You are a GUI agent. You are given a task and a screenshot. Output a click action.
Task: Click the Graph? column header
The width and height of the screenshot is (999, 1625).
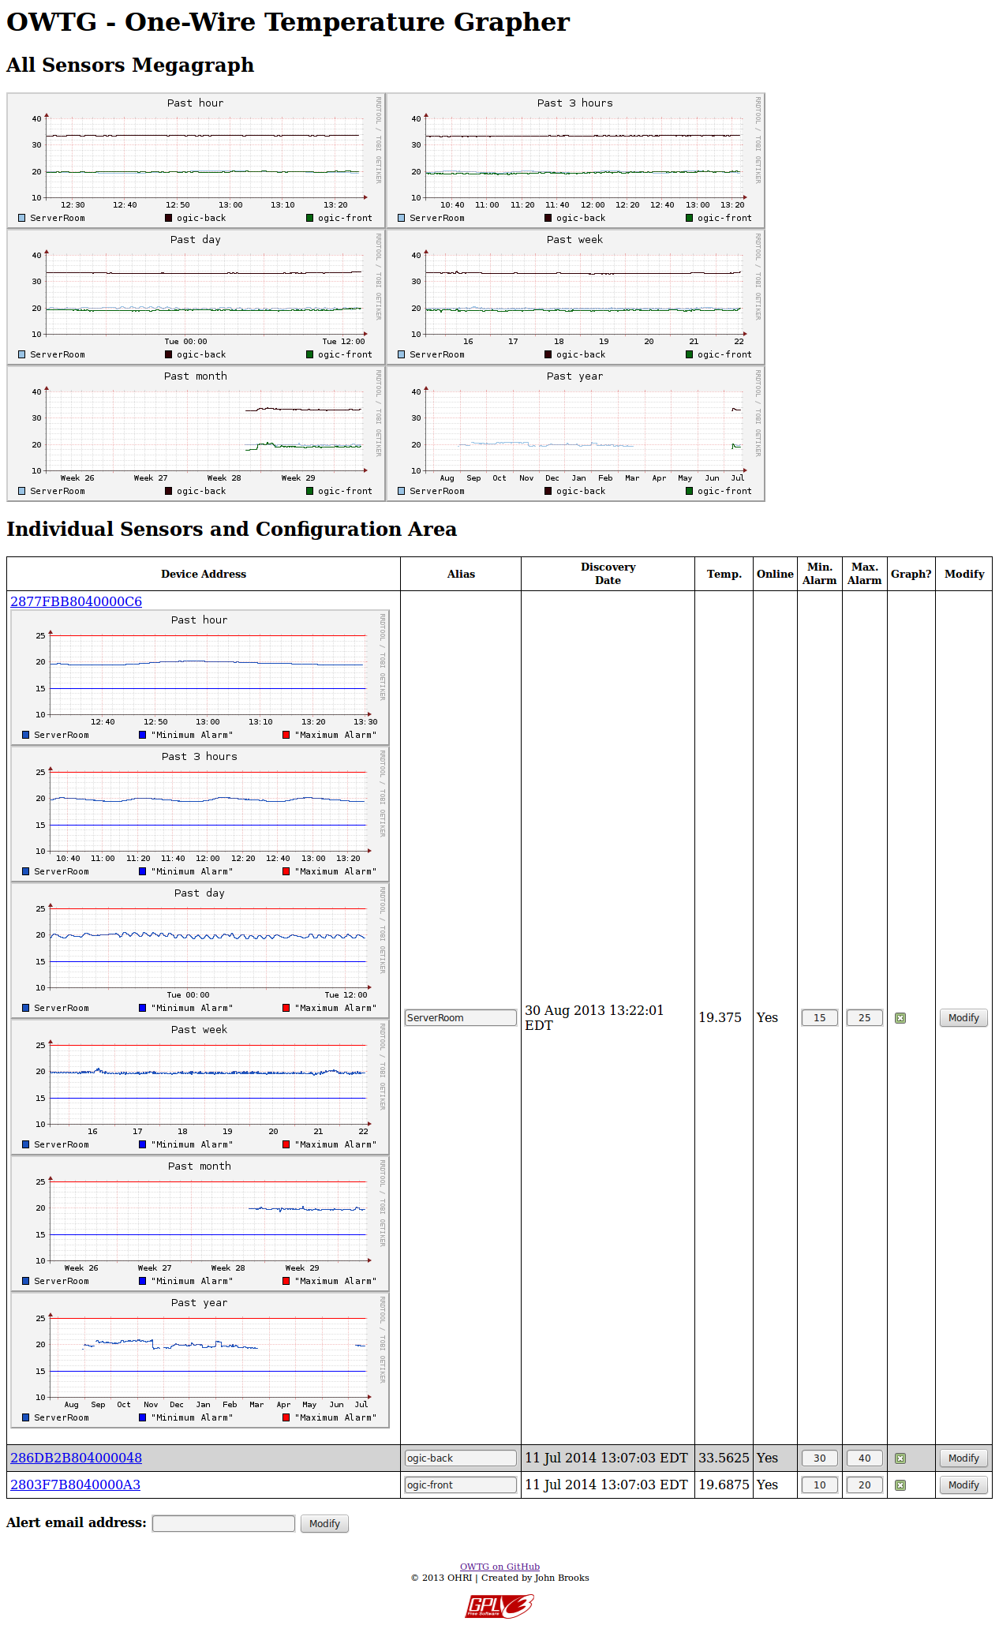pos(911,574)
